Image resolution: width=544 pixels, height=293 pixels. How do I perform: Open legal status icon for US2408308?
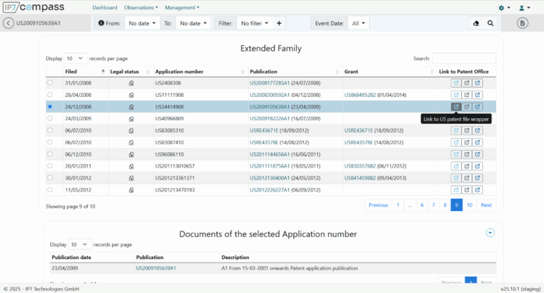[x=131, y=84]
